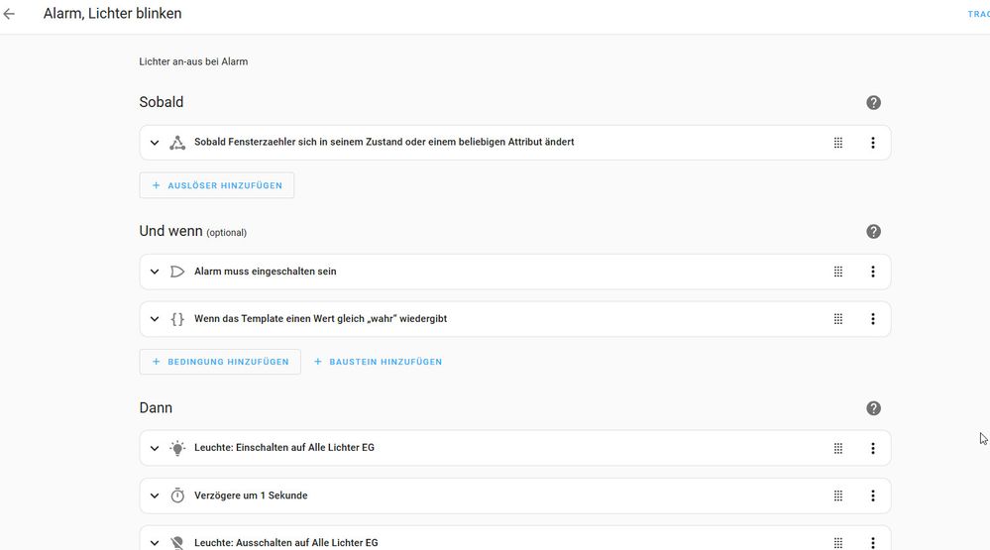
Task: Open help for the Sobald section
Action: pos(873,103)
